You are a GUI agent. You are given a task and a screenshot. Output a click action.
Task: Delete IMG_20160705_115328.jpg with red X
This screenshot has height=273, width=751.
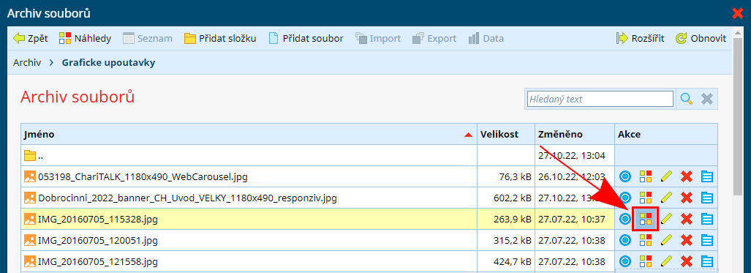[x=687, y=220]
